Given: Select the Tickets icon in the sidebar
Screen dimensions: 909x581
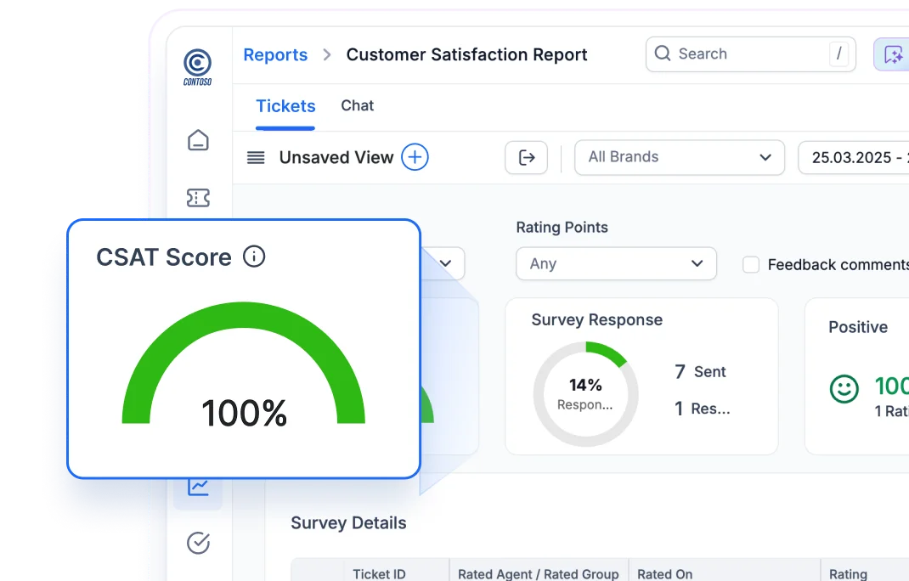Looking at the screenshot, I should 197,198.
